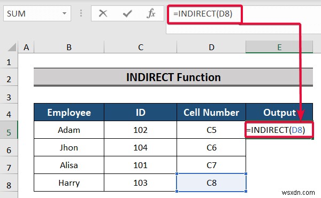Select the ID cell 102
321x198 pixels.
tap(140, 130)
